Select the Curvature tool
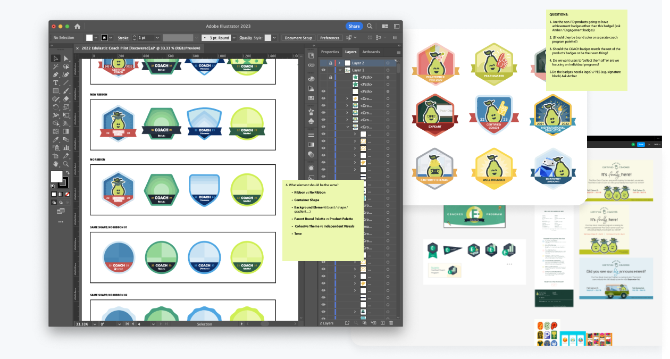The width and height of the screenshot is (670, 359). tap(66, 75)
